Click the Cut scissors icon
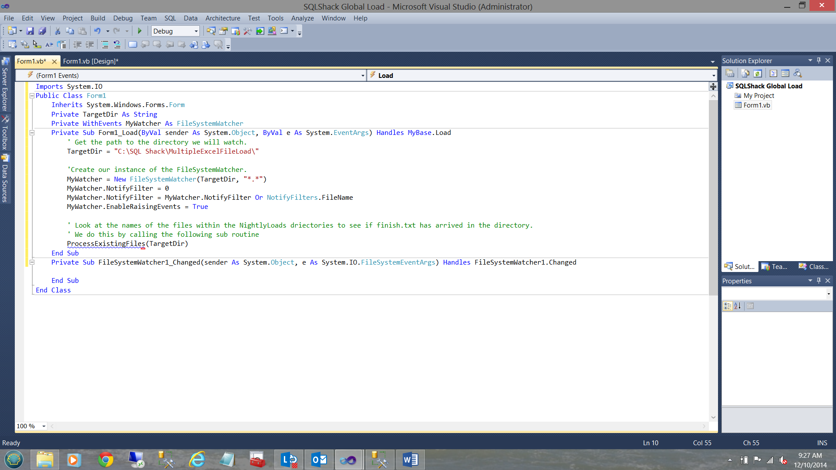Image resolution: width=836 pixels, height=470 pixels. [57, 31]
